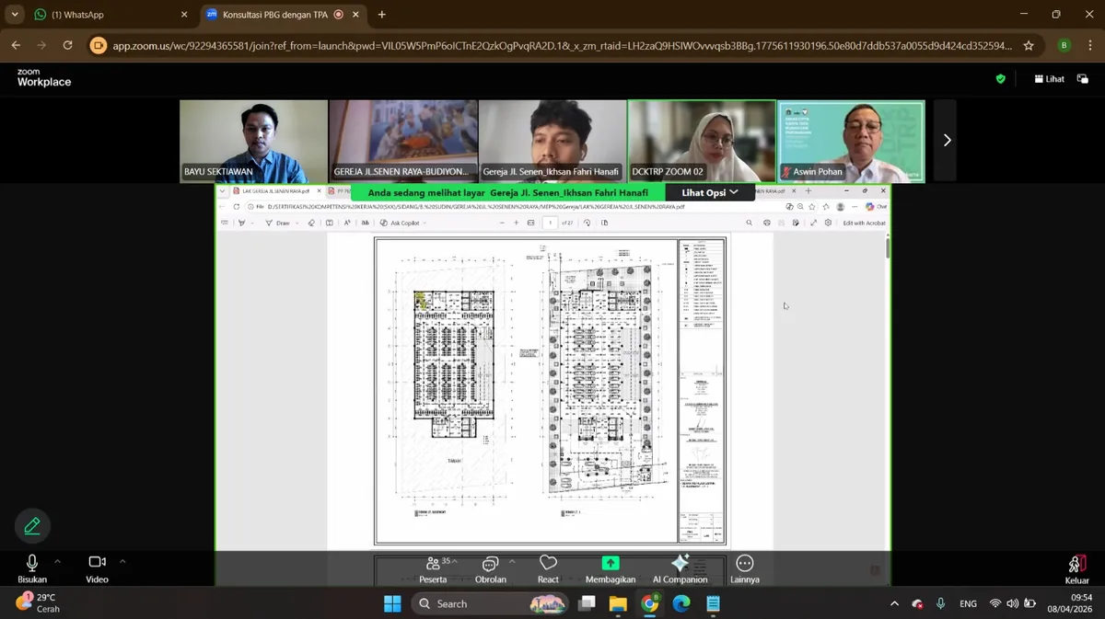Open the Lihat Opsi dropdown
This screenshot has height=619, width=1105.
tap(709, 192)
